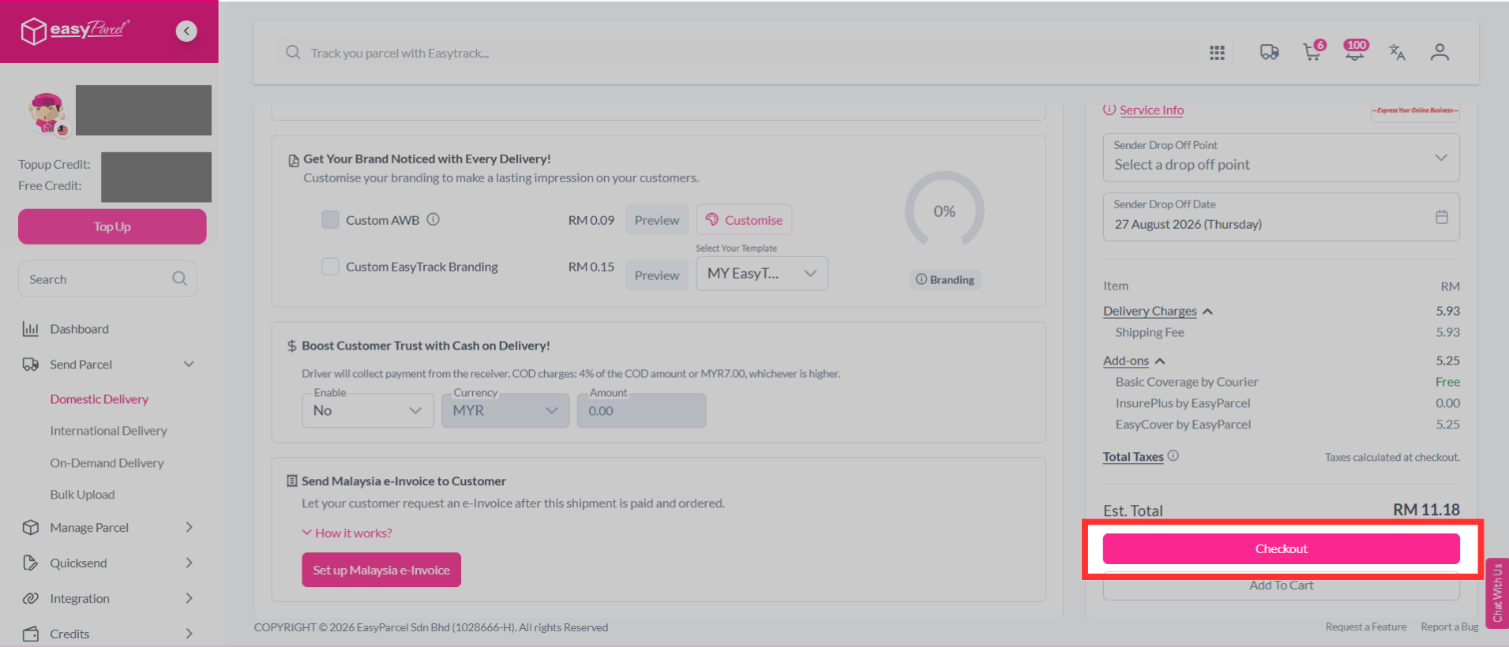Go to Dashboard

point(79,329)
